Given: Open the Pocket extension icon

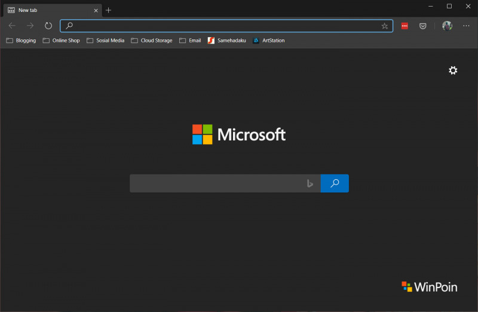Looking at the screenshot, I should point(423,26).
